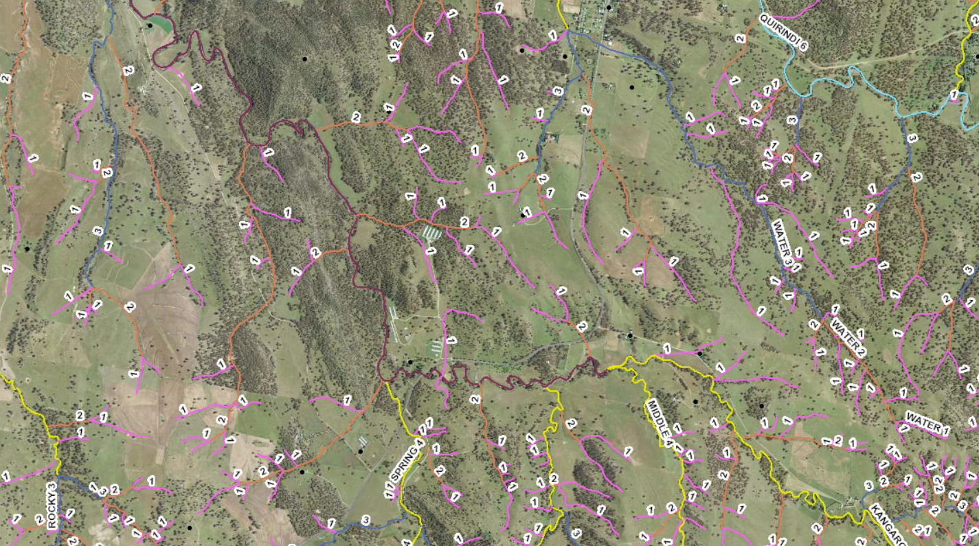The height and width of the screenshot is (546, 979).
Task: Click the black dot left of SPRING 4 label
Action: [361, 451]
